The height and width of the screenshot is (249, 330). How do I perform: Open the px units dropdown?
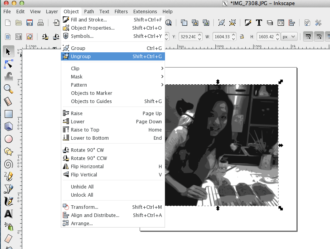pyautogui.click(x=289, y=37)
